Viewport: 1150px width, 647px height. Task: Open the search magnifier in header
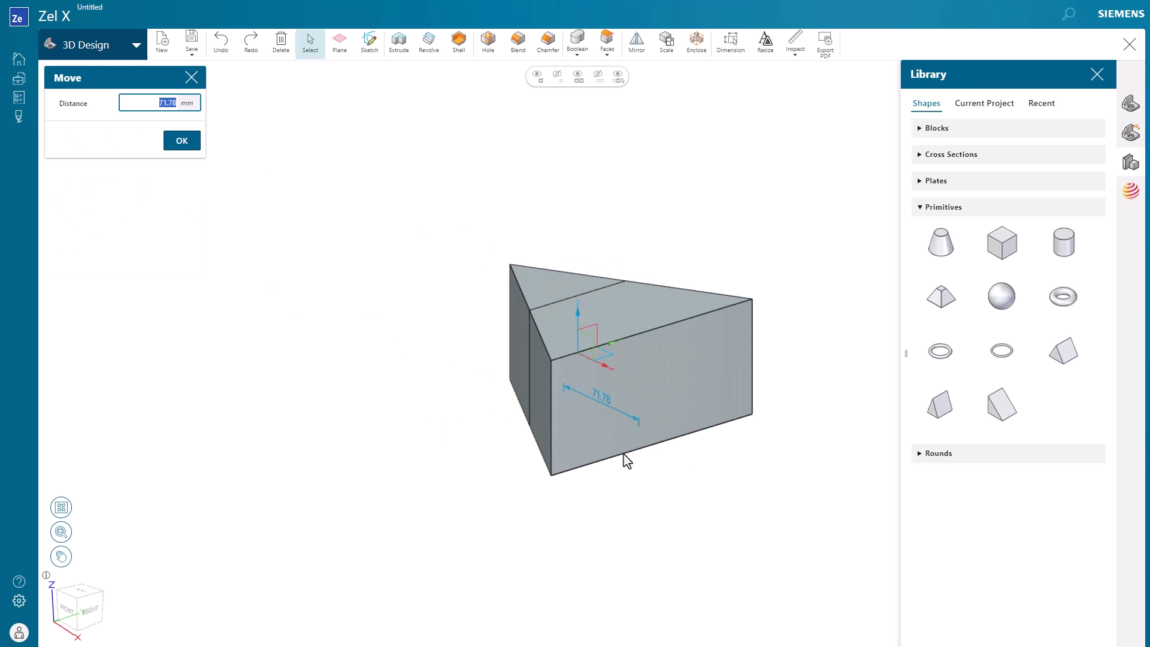[1069, 14]
